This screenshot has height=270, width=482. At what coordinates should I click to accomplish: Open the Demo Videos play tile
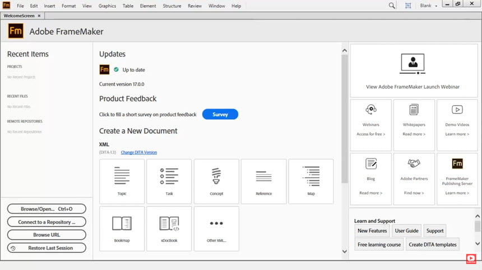(457, 125)
